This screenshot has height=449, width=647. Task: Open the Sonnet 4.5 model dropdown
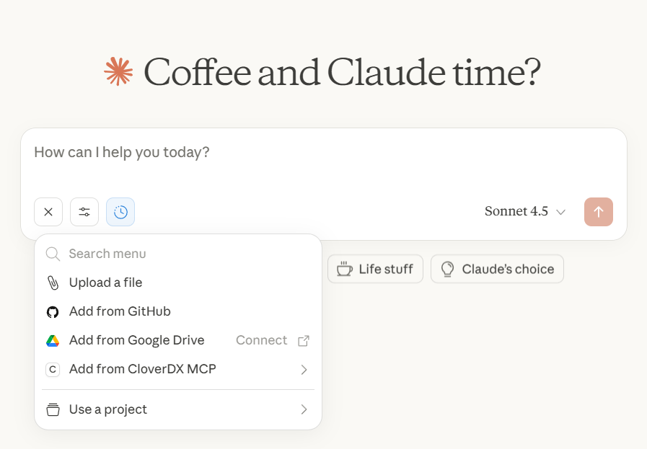coord(525,211)
